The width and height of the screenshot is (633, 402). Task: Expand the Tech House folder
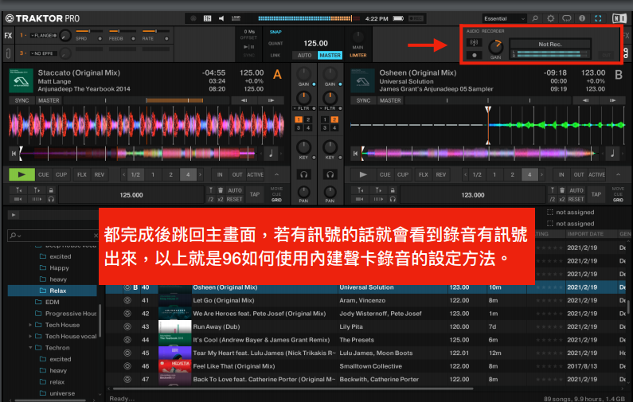pyautogui.click(x=30, y=325)
